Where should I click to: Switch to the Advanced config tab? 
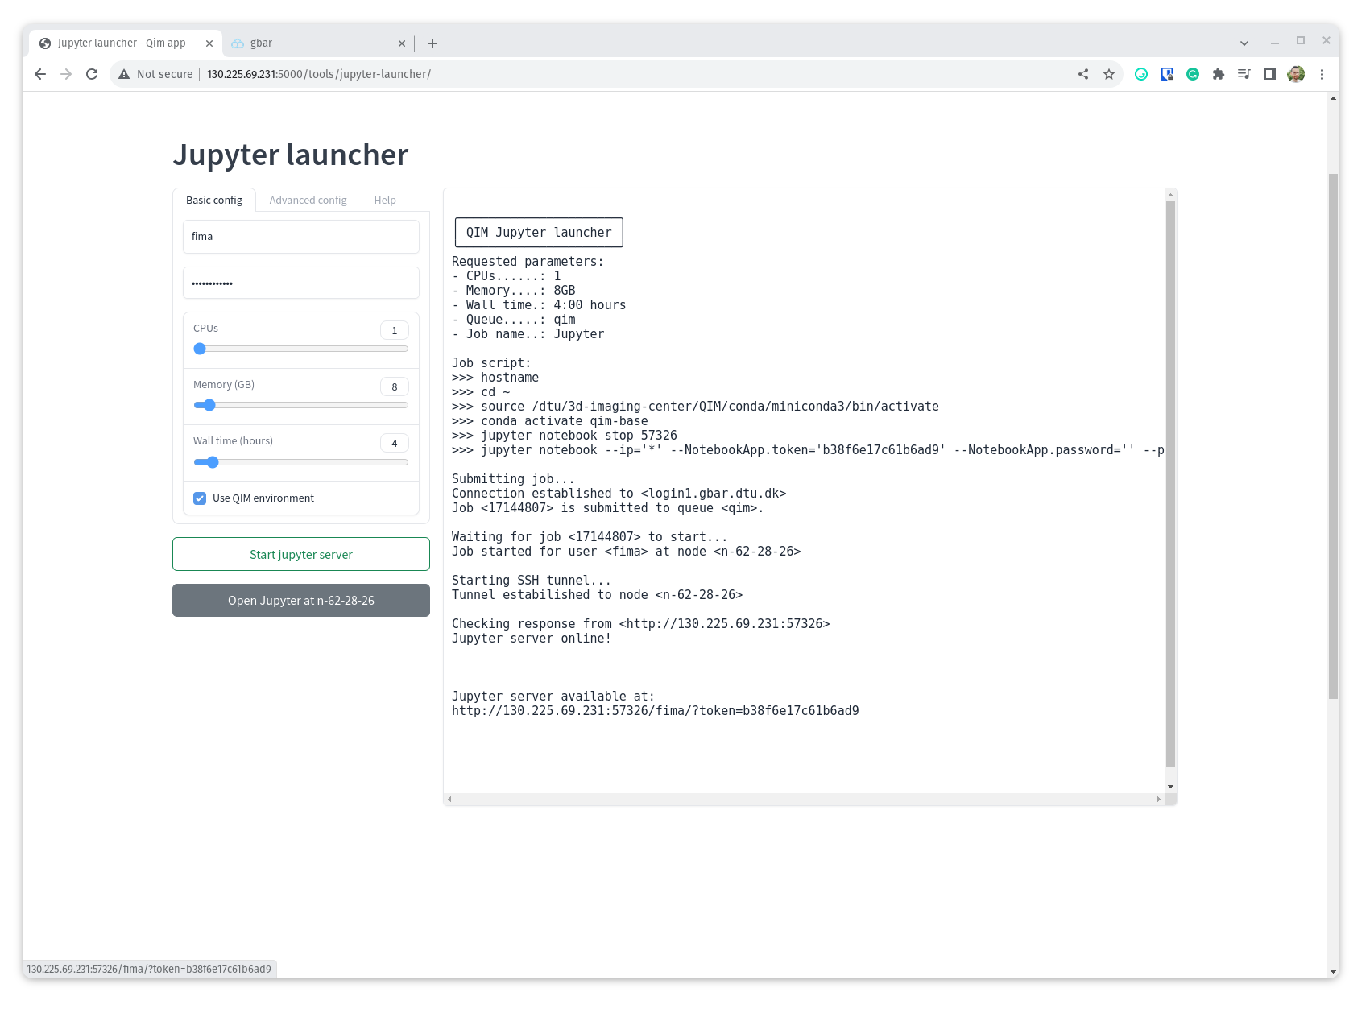pos(308,200)
